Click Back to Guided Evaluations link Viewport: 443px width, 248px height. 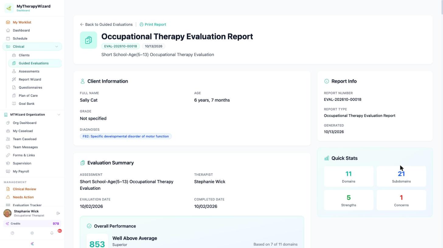click(106, 24)
